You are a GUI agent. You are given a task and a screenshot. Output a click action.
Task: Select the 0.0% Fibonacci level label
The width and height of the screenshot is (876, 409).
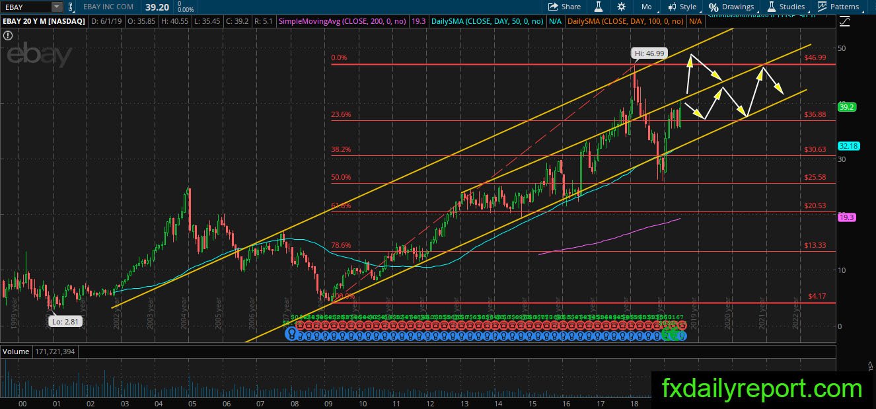click(x=339, y=58)
